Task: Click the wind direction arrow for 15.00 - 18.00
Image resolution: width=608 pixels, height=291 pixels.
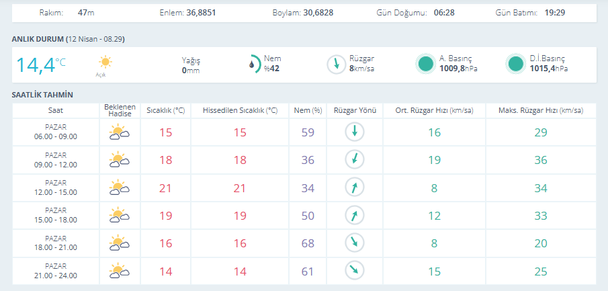Action: click(354, 215)
